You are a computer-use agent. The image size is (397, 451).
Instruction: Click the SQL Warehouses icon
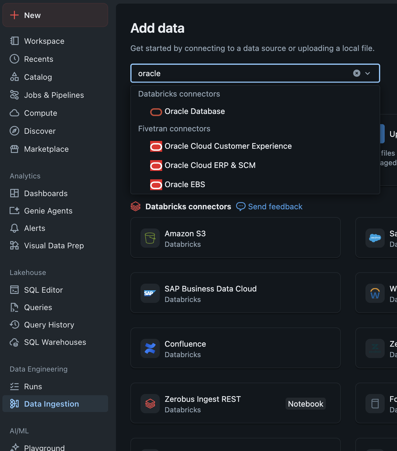(14, 342)
